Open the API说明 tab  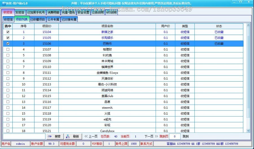point(111,12)
